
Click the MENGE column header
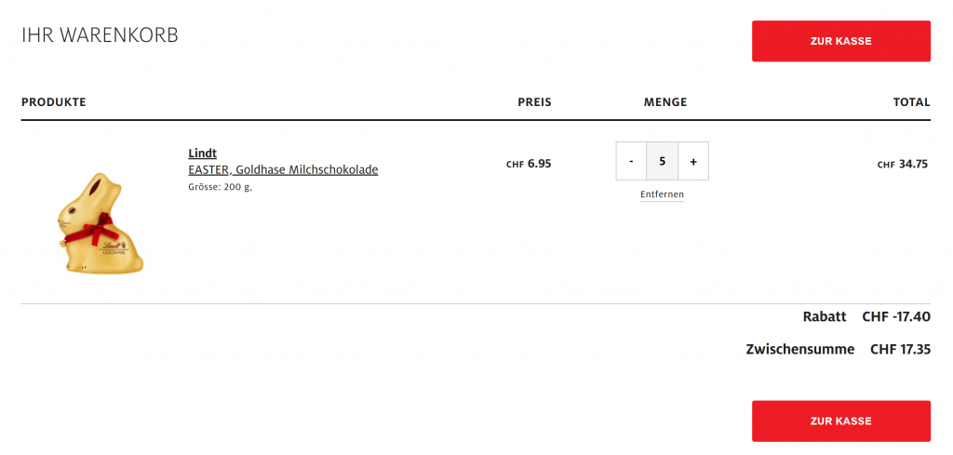(x=664, y=102)
